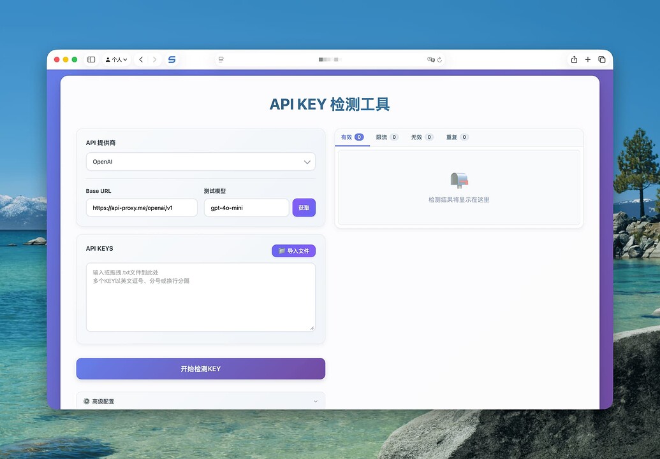
Task: Maximize the window with green button
Action: pyautogui.click(x=75, y=60)
